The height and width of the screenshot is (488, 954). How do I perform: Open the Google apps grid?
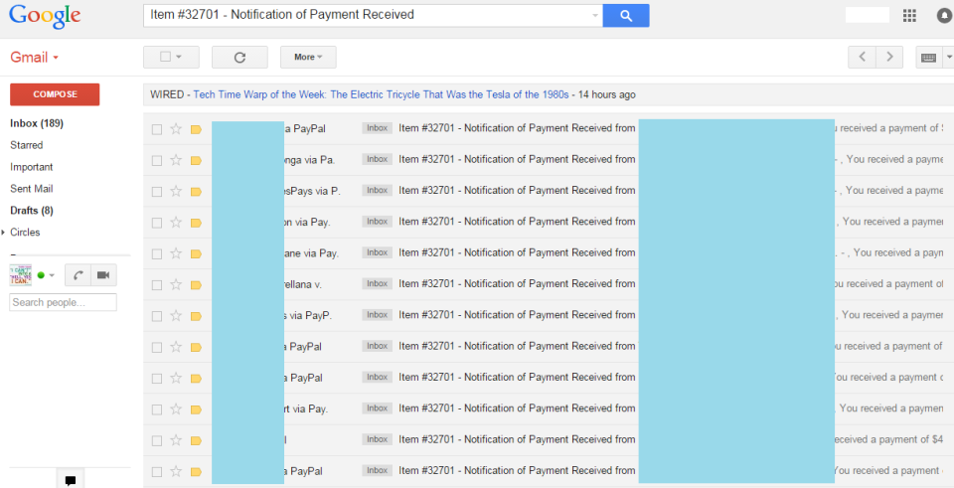pyautogui.click(x=909, y=16)
